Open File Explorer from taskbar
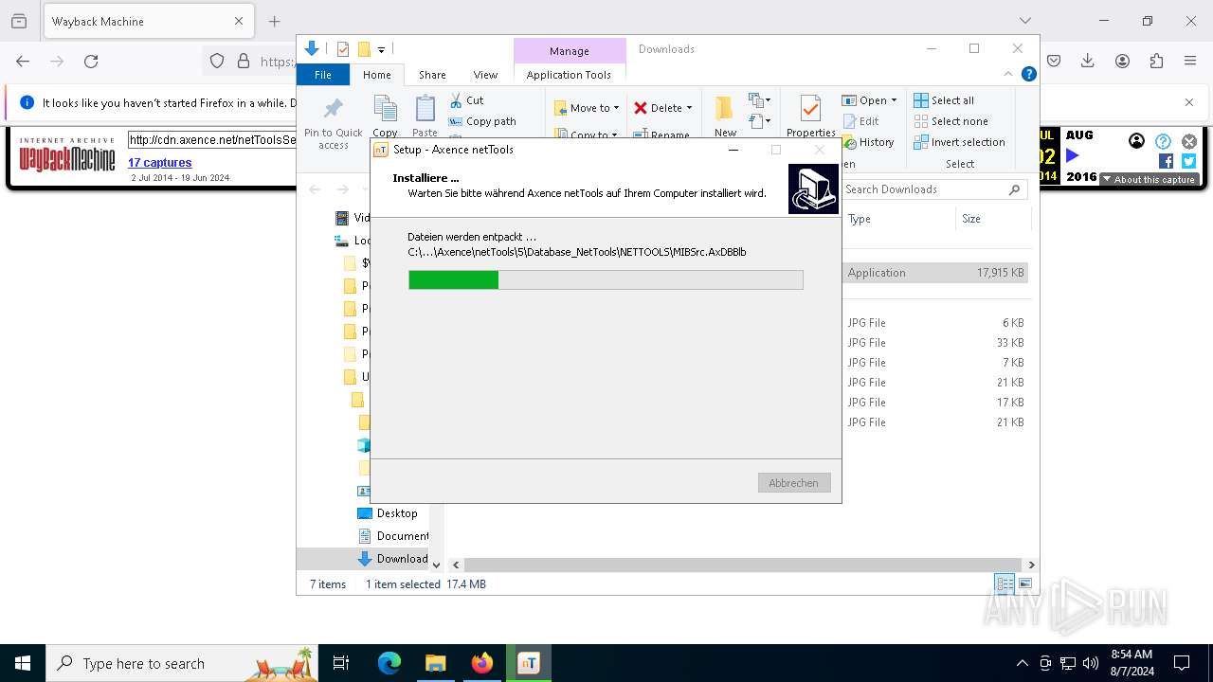 tap(436, 663)
